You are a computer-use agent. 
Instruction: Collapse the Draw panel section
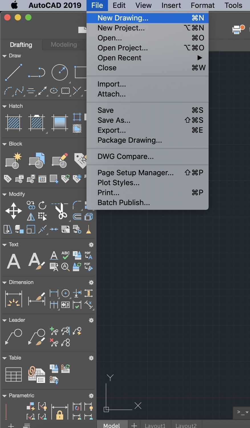tap(4, 56)
